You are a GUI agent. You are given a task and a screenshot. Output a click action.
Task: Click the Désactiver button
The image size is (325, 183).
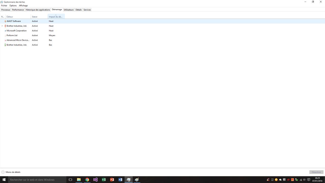[x=316, y=172]
